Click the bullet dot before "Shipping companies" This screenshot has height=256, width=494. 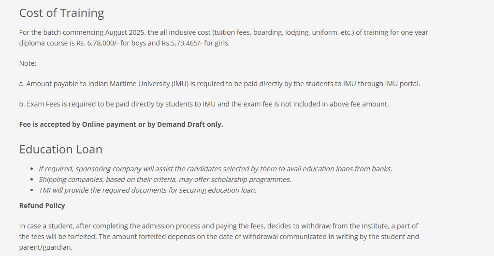pos(32,180)
